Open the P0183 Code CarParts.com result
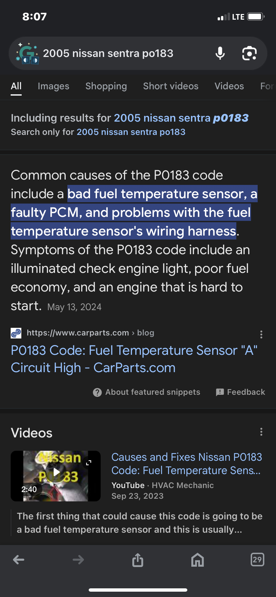276x597 pixels. point(134,359)
